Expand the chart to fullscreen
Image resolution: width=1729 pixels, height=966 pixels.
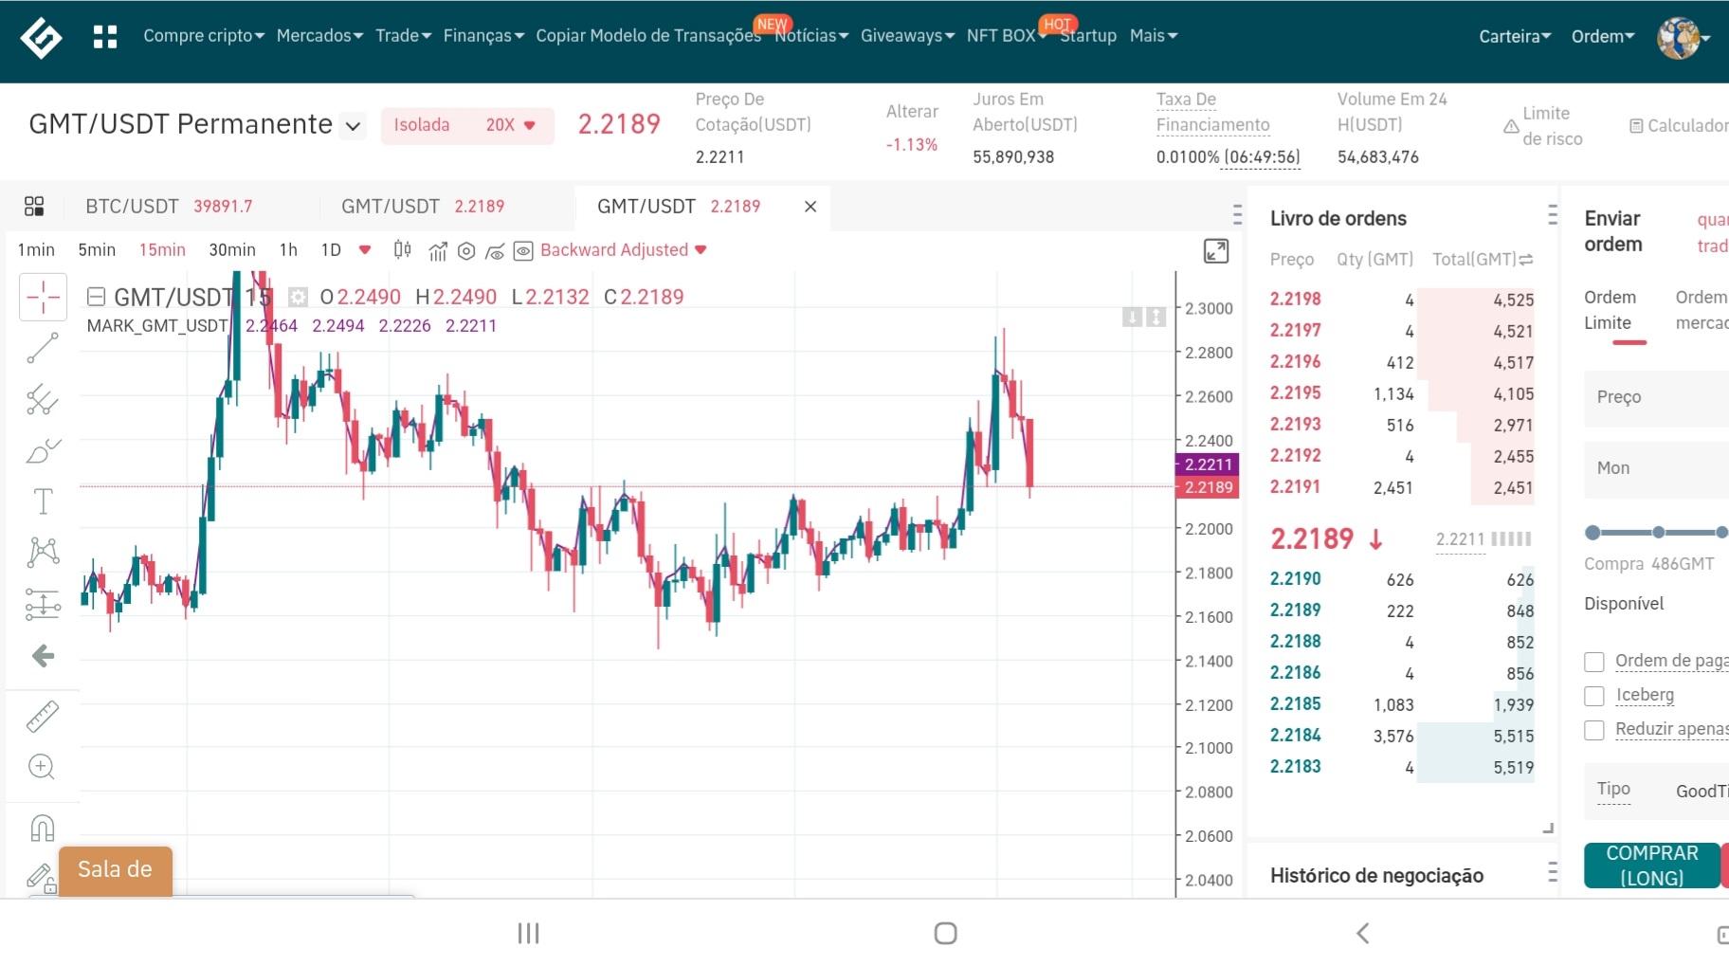1215,251
